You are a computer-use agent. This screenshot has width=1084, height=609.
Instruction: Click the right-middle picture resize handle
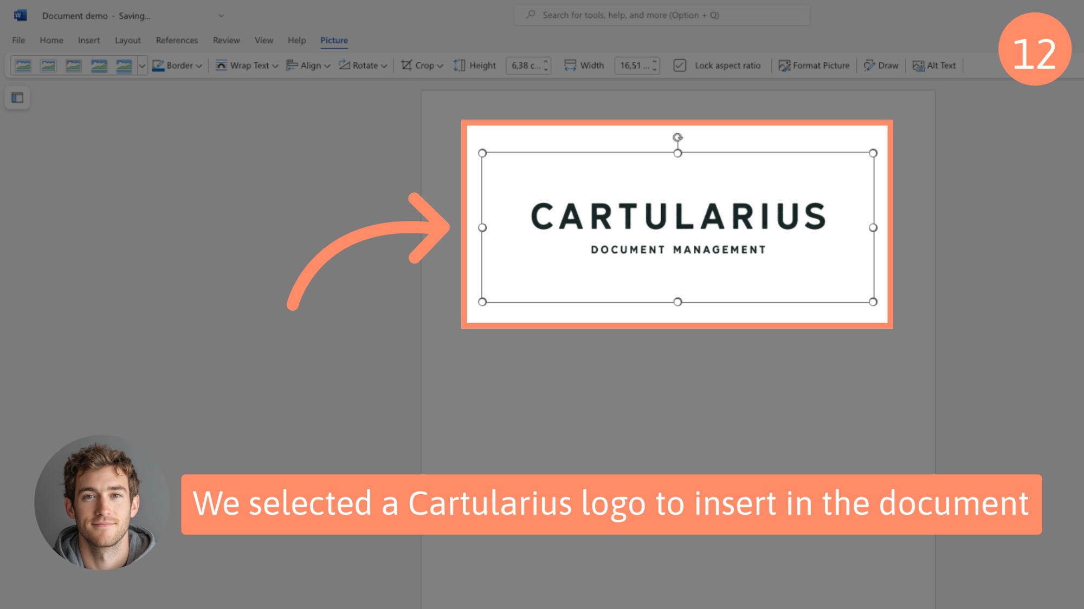873,228
